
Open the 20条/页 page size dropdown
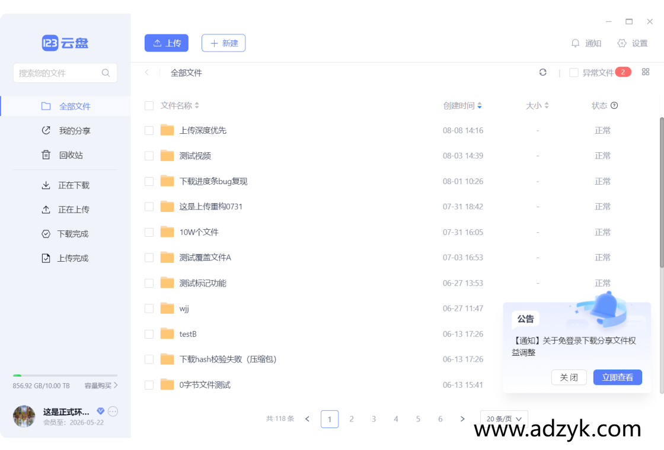click(x=503, y=418)
